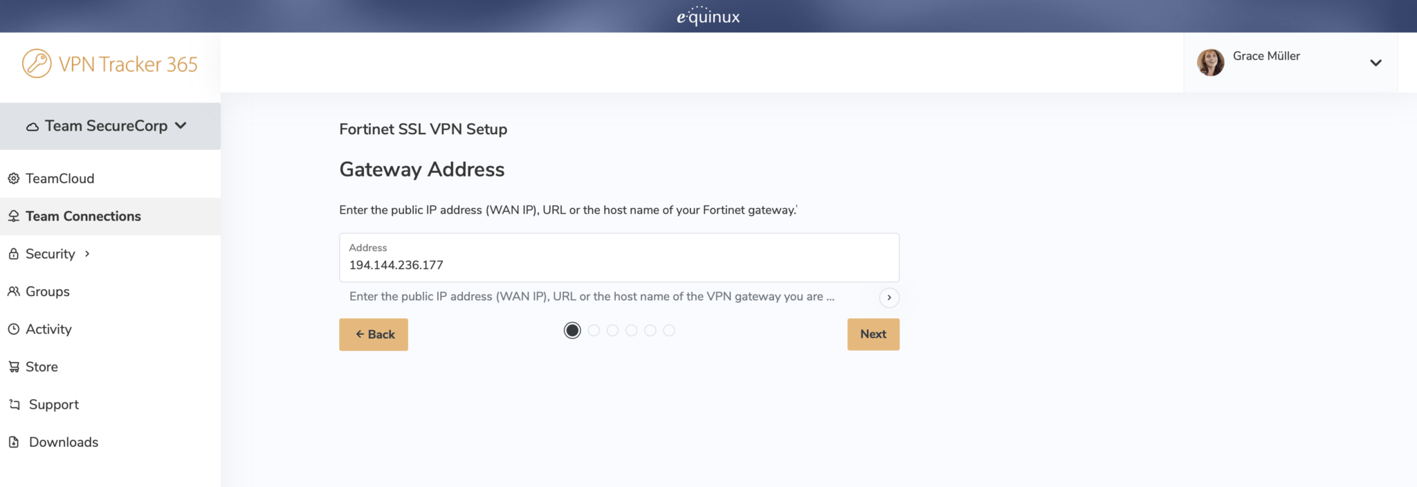Click the TeamCloud gear icon
Screen dimensions: 1417x487
pos(14,178)
